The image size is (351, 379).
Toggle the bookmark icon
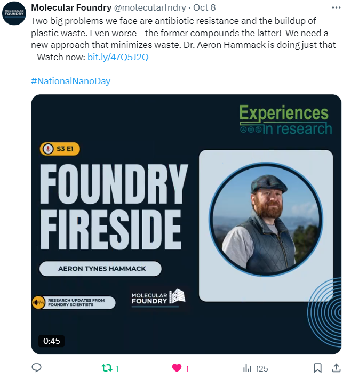(x=317, y=368)
